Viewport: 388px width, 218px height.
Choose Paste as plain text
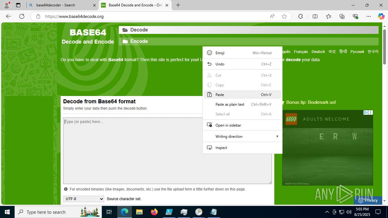click(242, 104)
